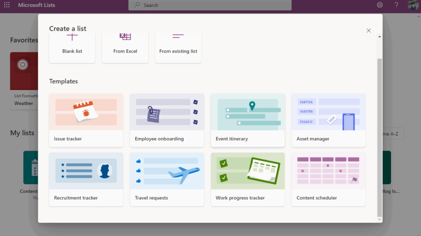The image size is (421, 236).
Task: Choose the From Excel option
Action: (x=125, y=48)
